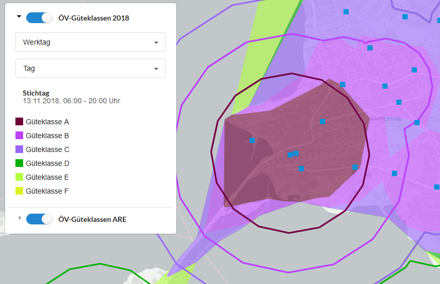The image size is (440, 284).
Task: Select the stop marker above Merkurstrasse label
Action: (323, 121)
